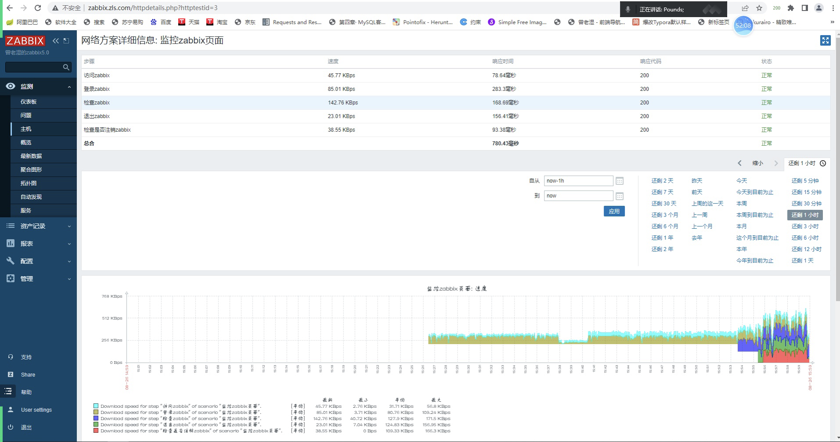Click browser back arrow
The image size is (840, 442).
[10, 8]
